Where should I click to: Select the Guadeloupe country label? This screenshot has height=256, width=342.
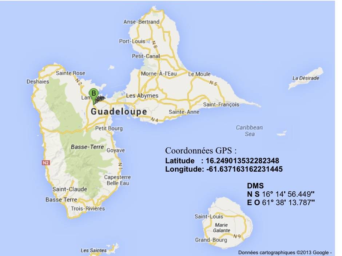point(119,112)
